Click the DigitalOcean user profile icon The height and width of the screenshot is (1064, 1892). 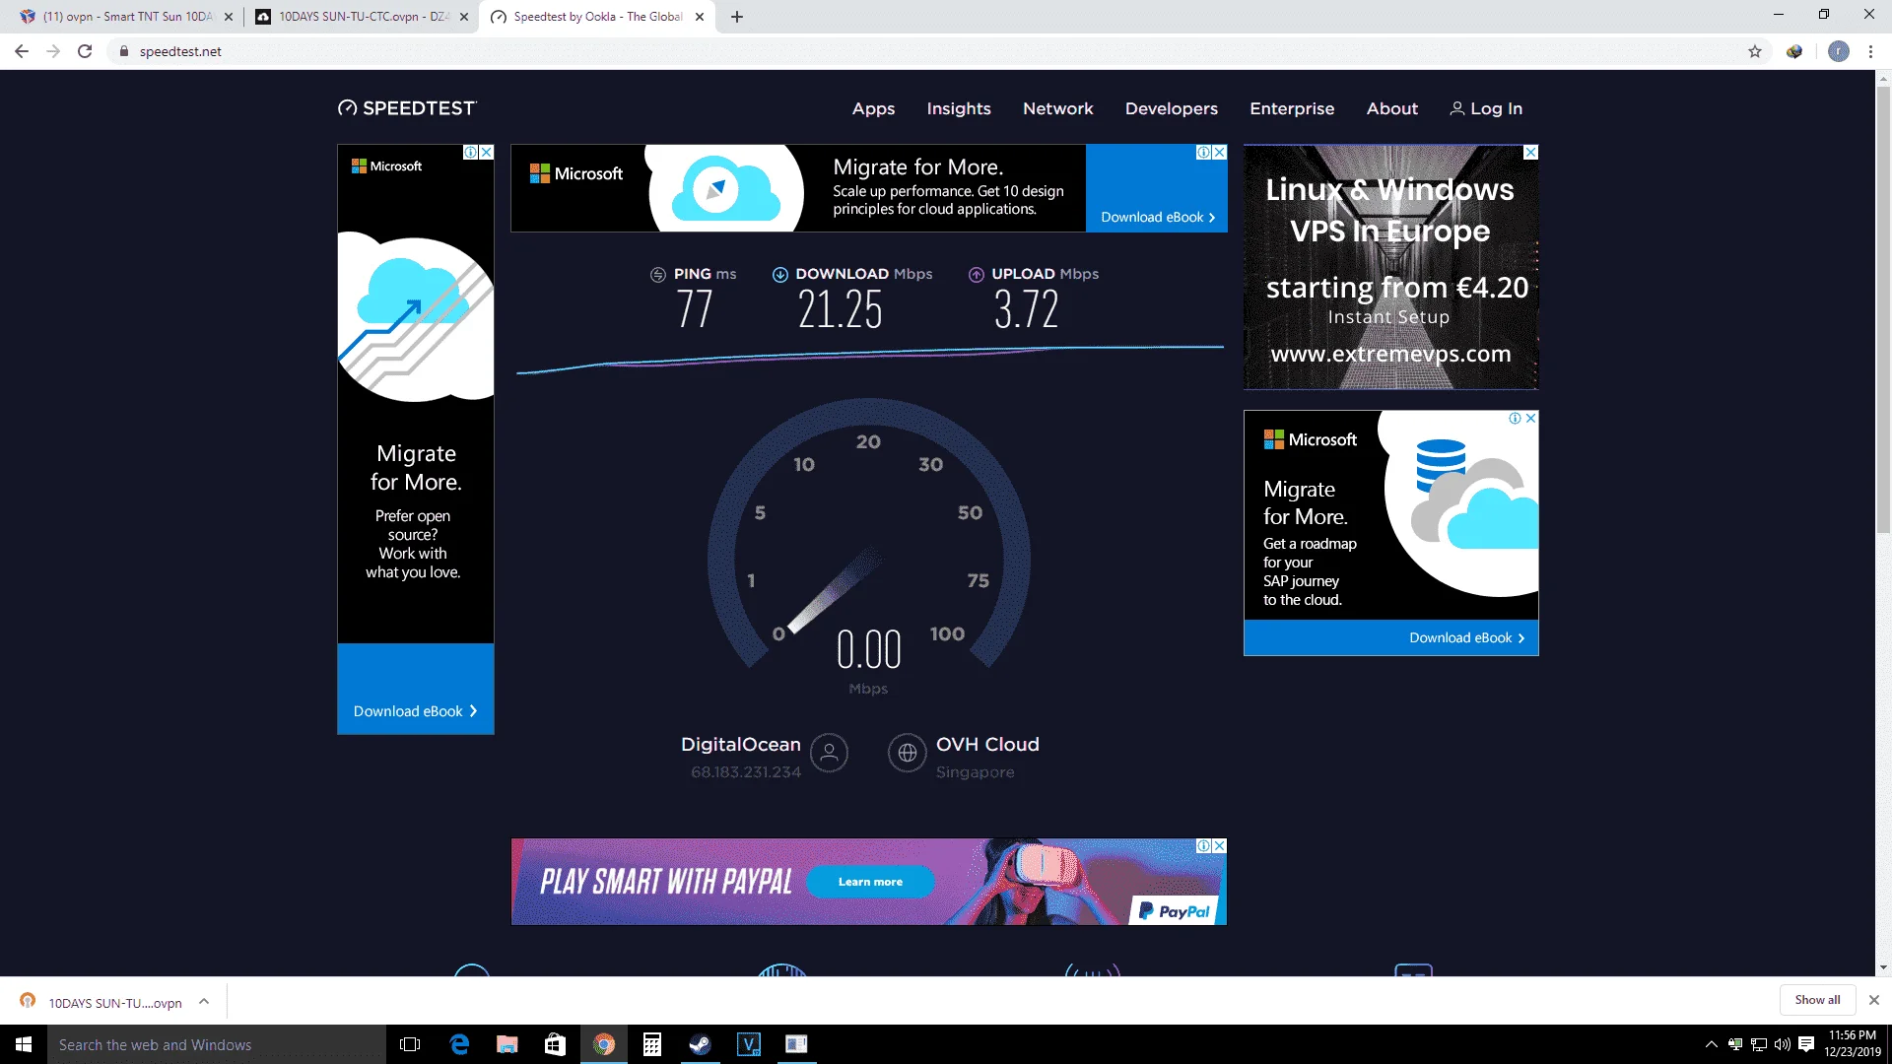pos(829,753)
